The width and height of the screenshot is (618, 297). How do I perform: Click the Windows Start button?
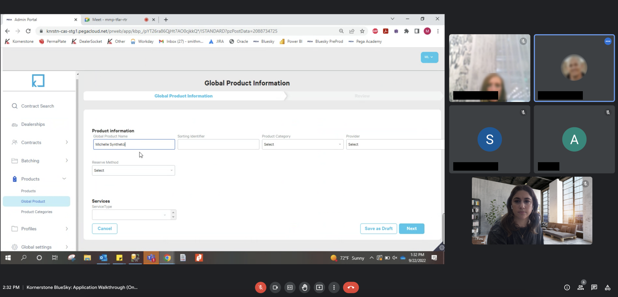8,258
